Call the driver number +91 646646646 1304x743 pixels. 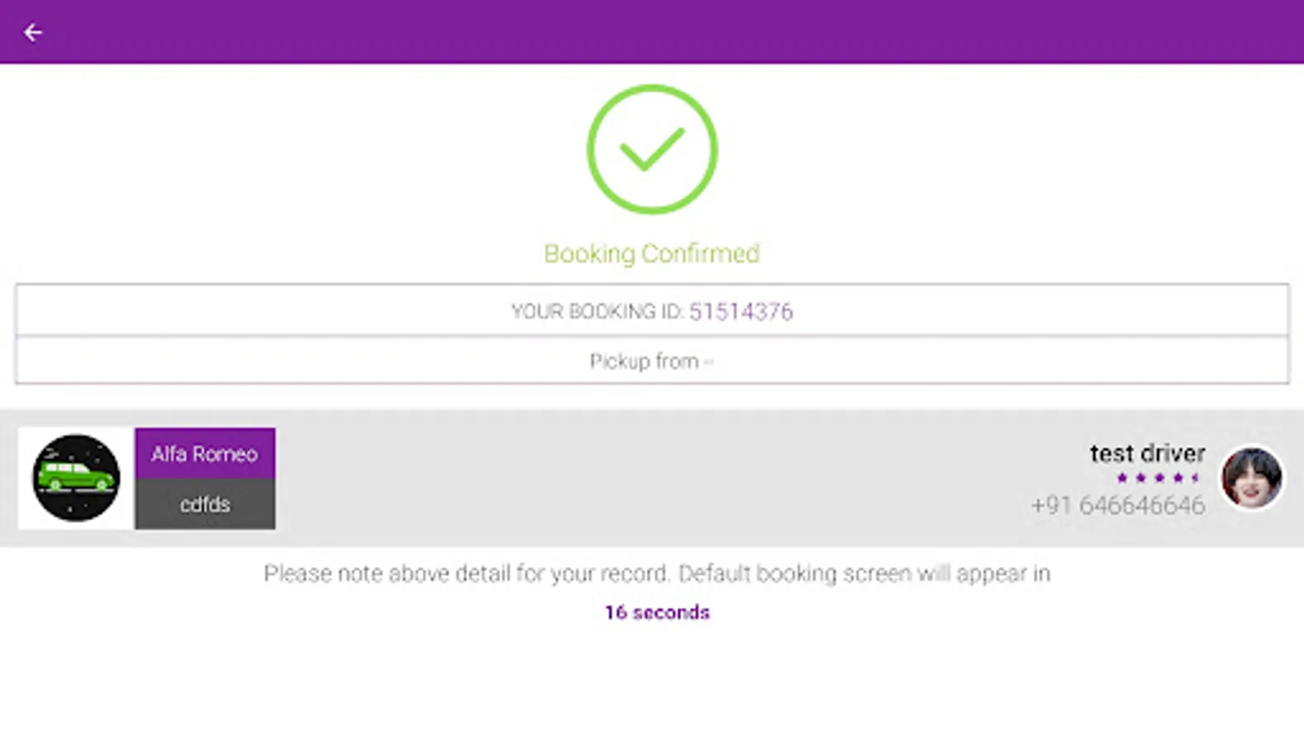click(x=1117, y=505)
